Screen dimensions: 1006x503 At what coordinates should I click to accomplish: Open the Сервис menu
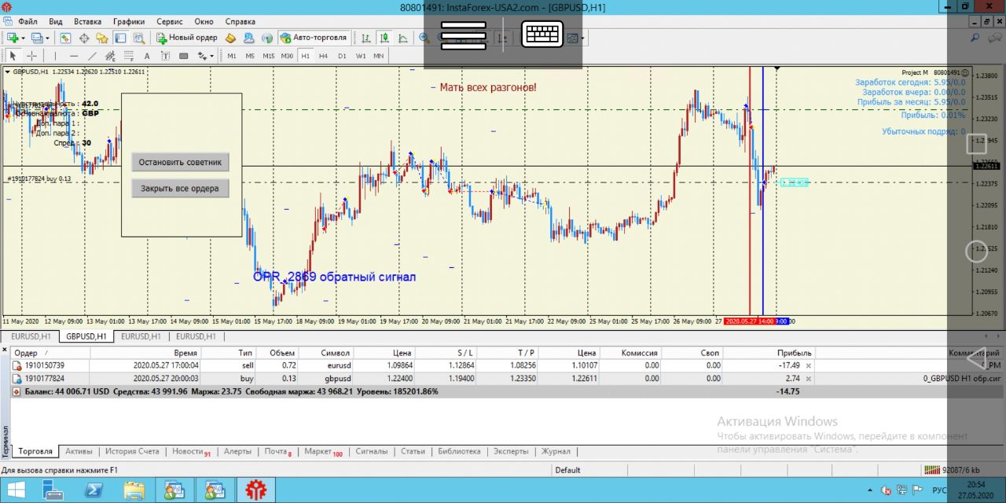169,21
